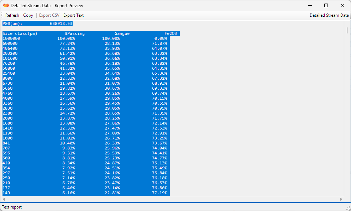
Task: Click the Copy toolbar button
Action: [x=28, y=15]
